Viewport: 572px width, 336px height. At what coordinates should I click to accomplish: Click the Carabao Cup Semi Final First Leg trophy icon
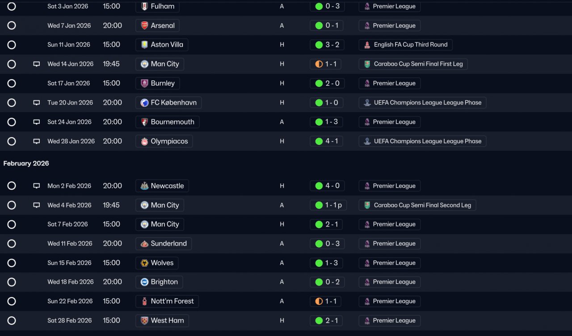[367, 64]
